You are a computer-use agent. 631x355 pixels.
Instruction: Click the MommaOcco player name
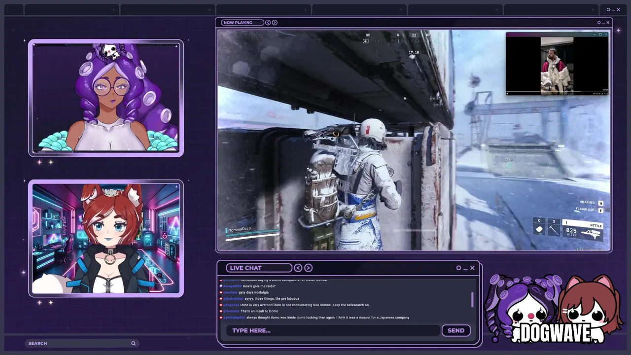[240, 230]
